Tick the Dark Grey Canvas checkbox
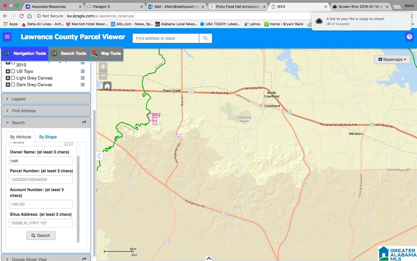This screenshot has width=417, height=261. [x=13, y=84]
